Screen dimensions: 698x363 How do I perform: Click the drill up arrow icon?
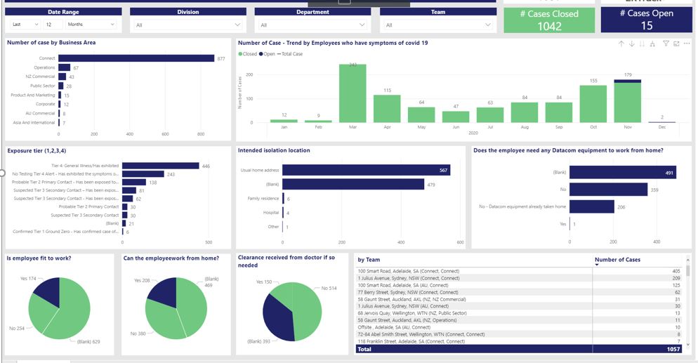pos(621,44)
